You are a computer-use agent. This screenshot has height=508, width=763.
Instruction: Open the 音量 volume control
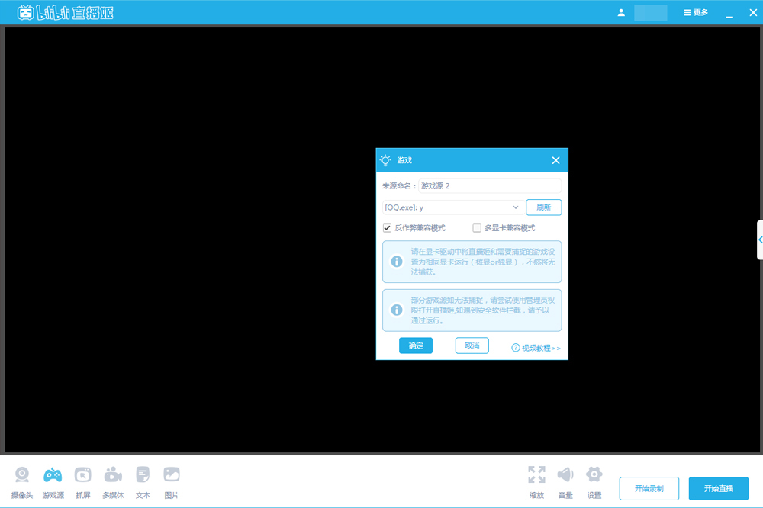coord(565,481)
